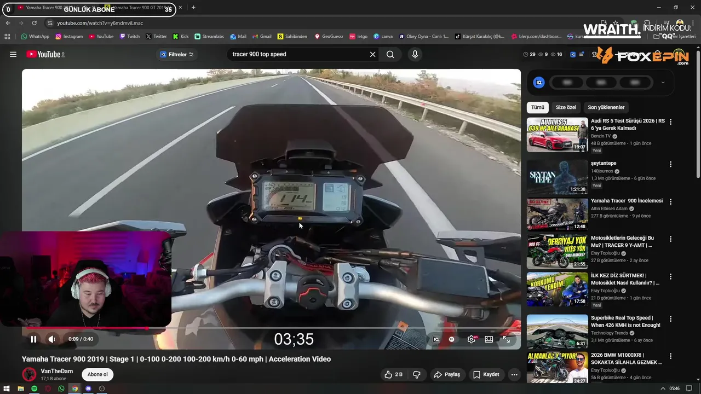This screenshot has height=394, width=701.
Task: Pause the video with the pause button
Action: click(x=33, y=339)
